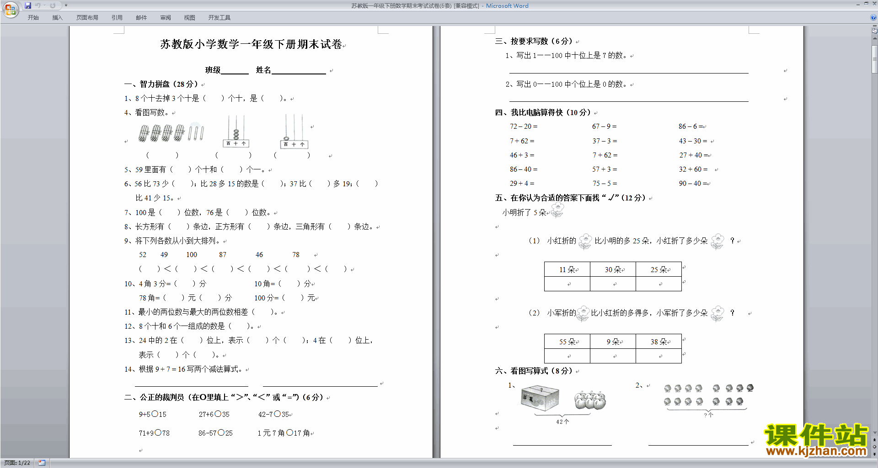Open the 邮件 ribbon tab
Image resolution: width=878 pixels, height=468 pixels.
pos(141,18)
